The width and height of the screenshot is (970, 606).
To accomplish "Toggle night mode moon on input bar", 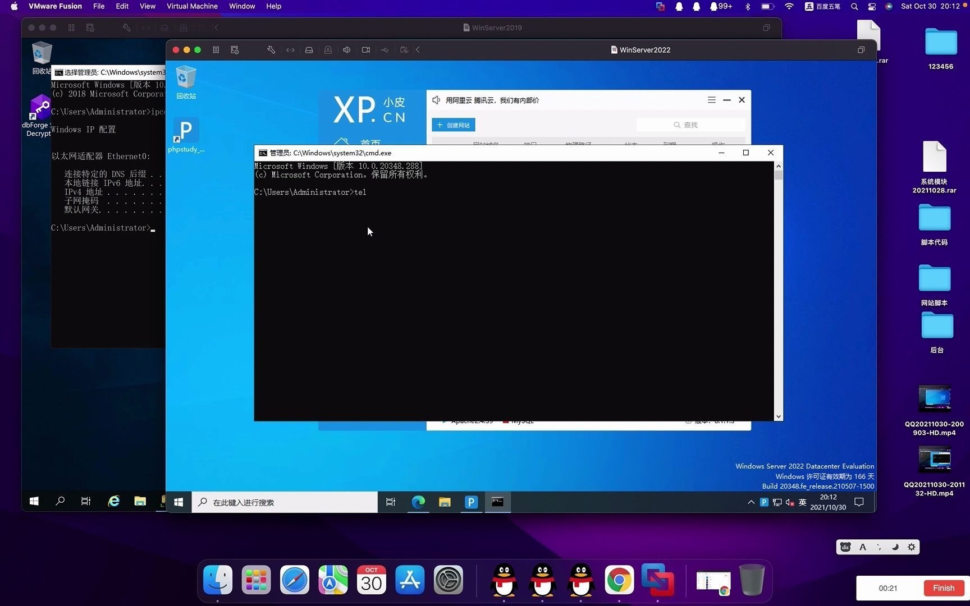I will click(895, 547).
